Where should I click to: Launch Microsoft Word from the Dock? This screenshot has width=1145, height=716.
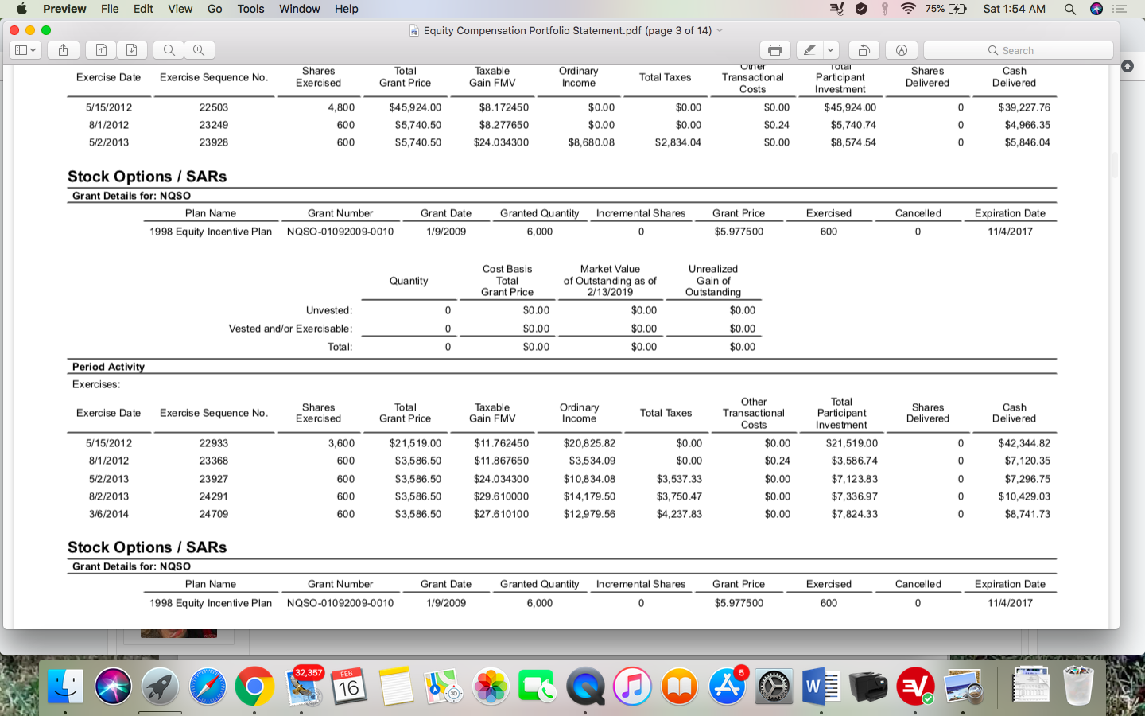(821, 687)
